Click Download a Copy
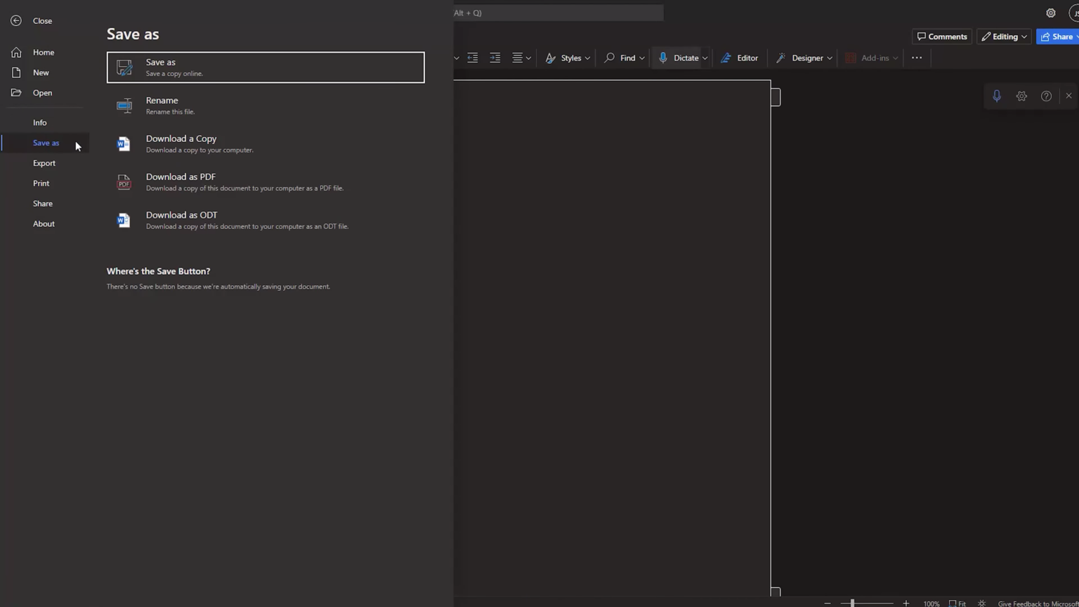Viewport: 1079px width, 607px height. pos(181,143)
